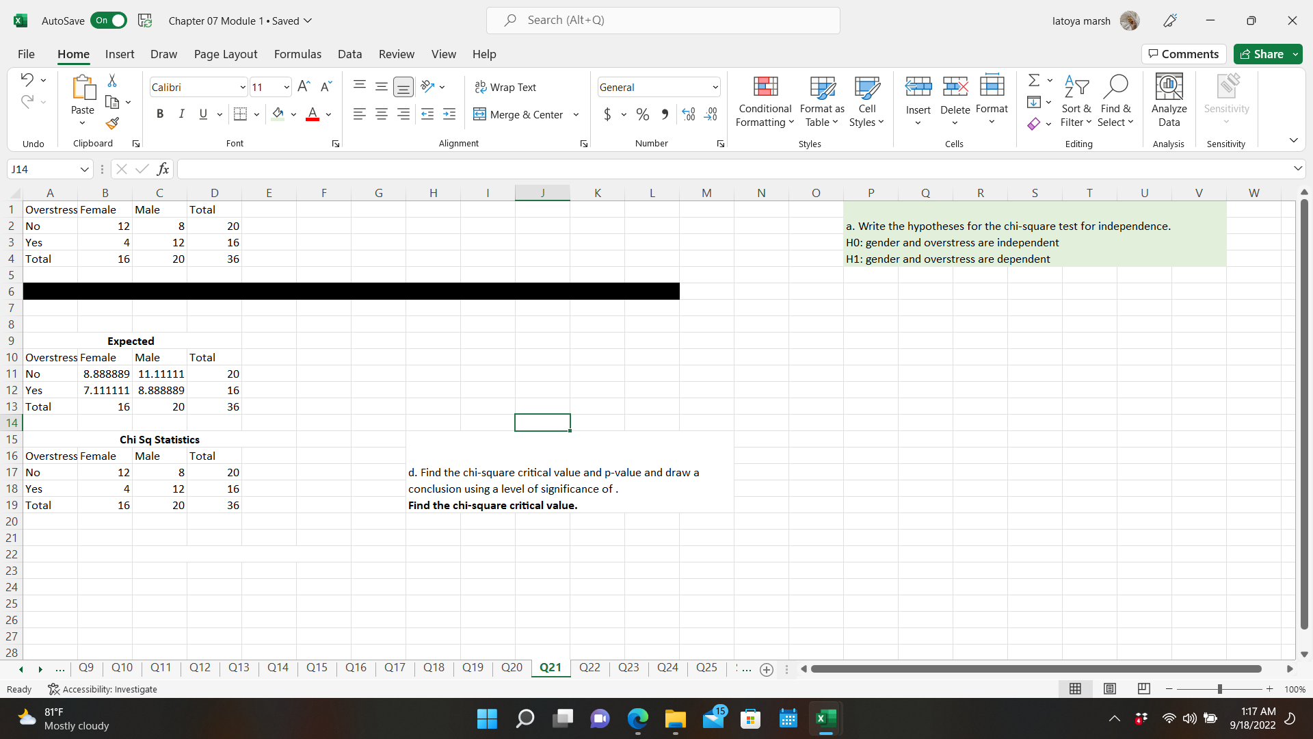This screenshot has height=739, width=1313.
Task: Open the Comments pane button
Action: 1184,54
